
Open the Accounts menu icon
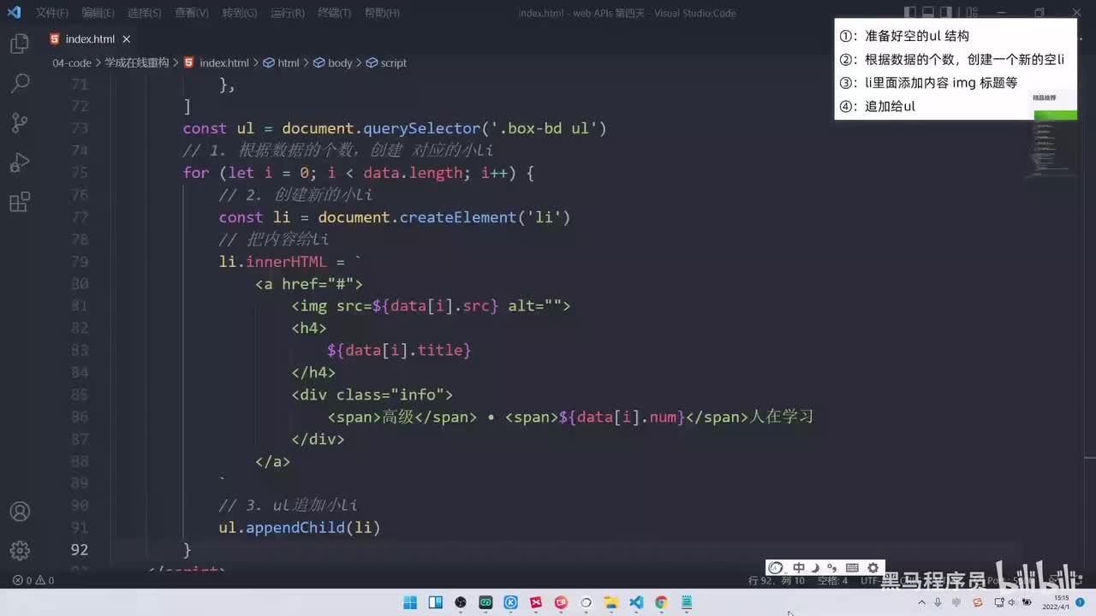(x=19, y=512)
